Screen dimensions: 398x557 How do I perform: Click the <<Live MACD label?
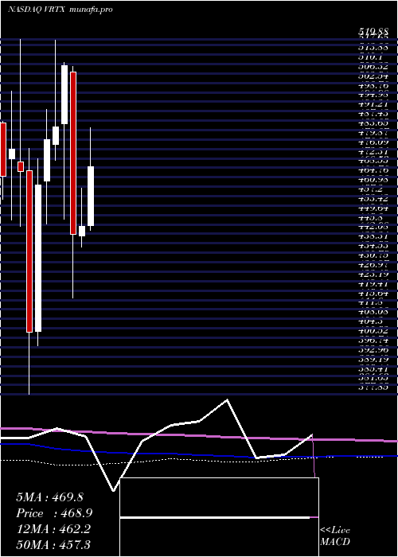point(335,536)
